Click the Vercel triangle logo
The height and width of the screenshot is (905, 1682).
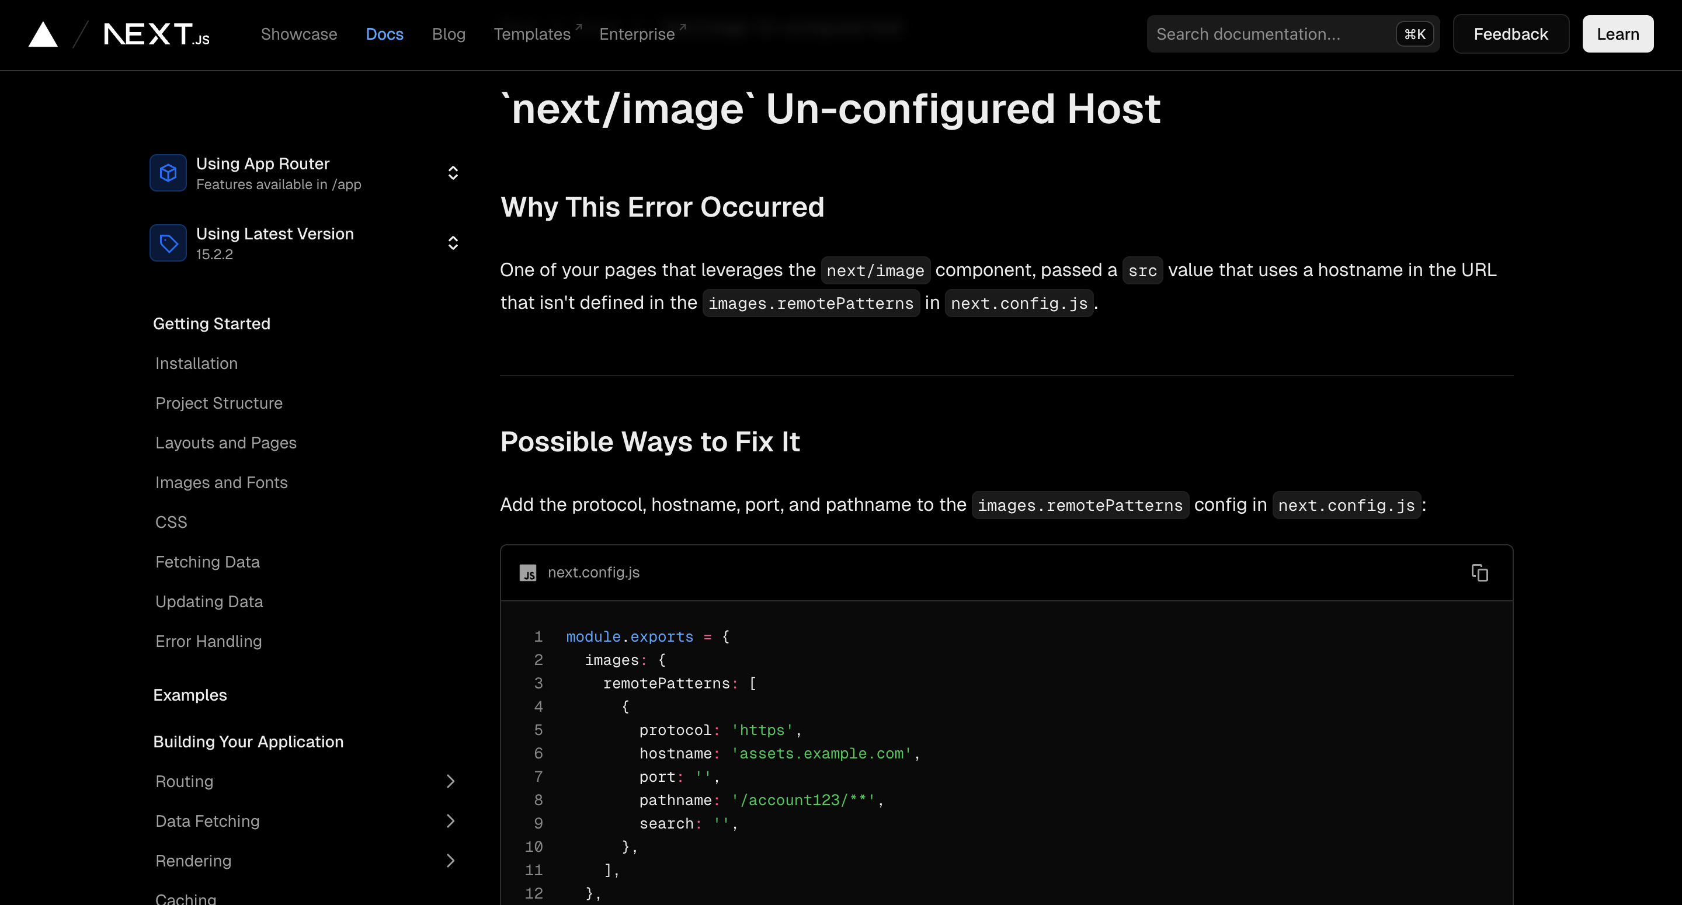pyautogui.click(x=43, y=34)
